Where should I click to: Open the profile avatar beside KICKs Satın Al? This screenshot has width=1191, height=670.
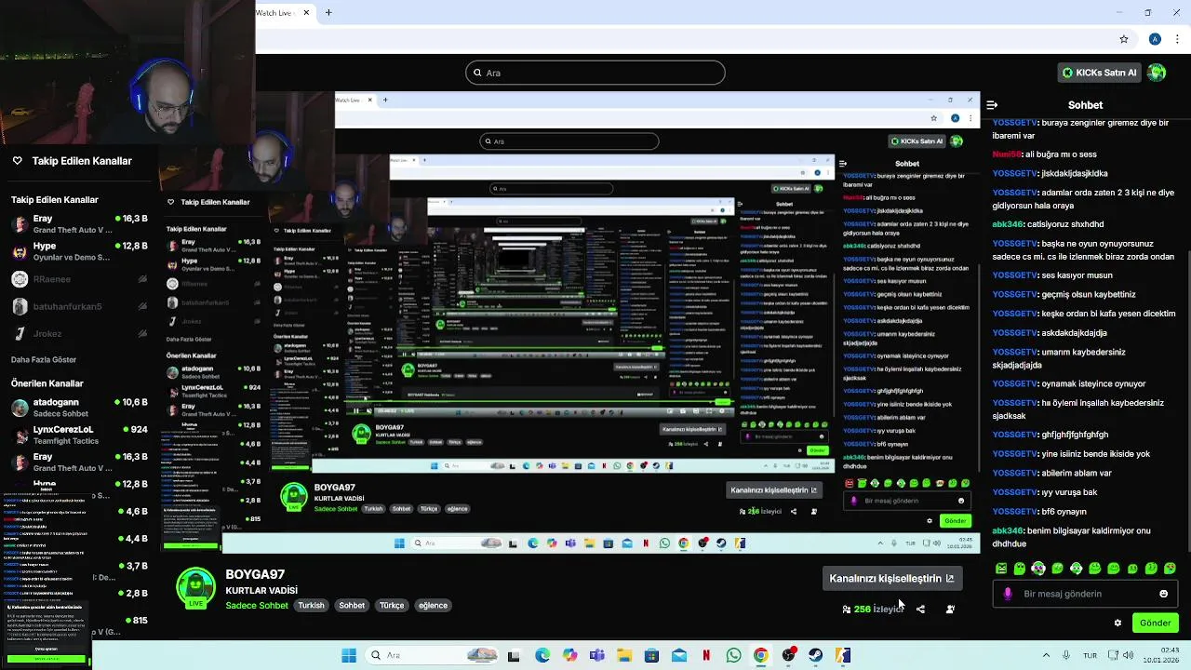pyautogui.click(x=1157, y=73)
